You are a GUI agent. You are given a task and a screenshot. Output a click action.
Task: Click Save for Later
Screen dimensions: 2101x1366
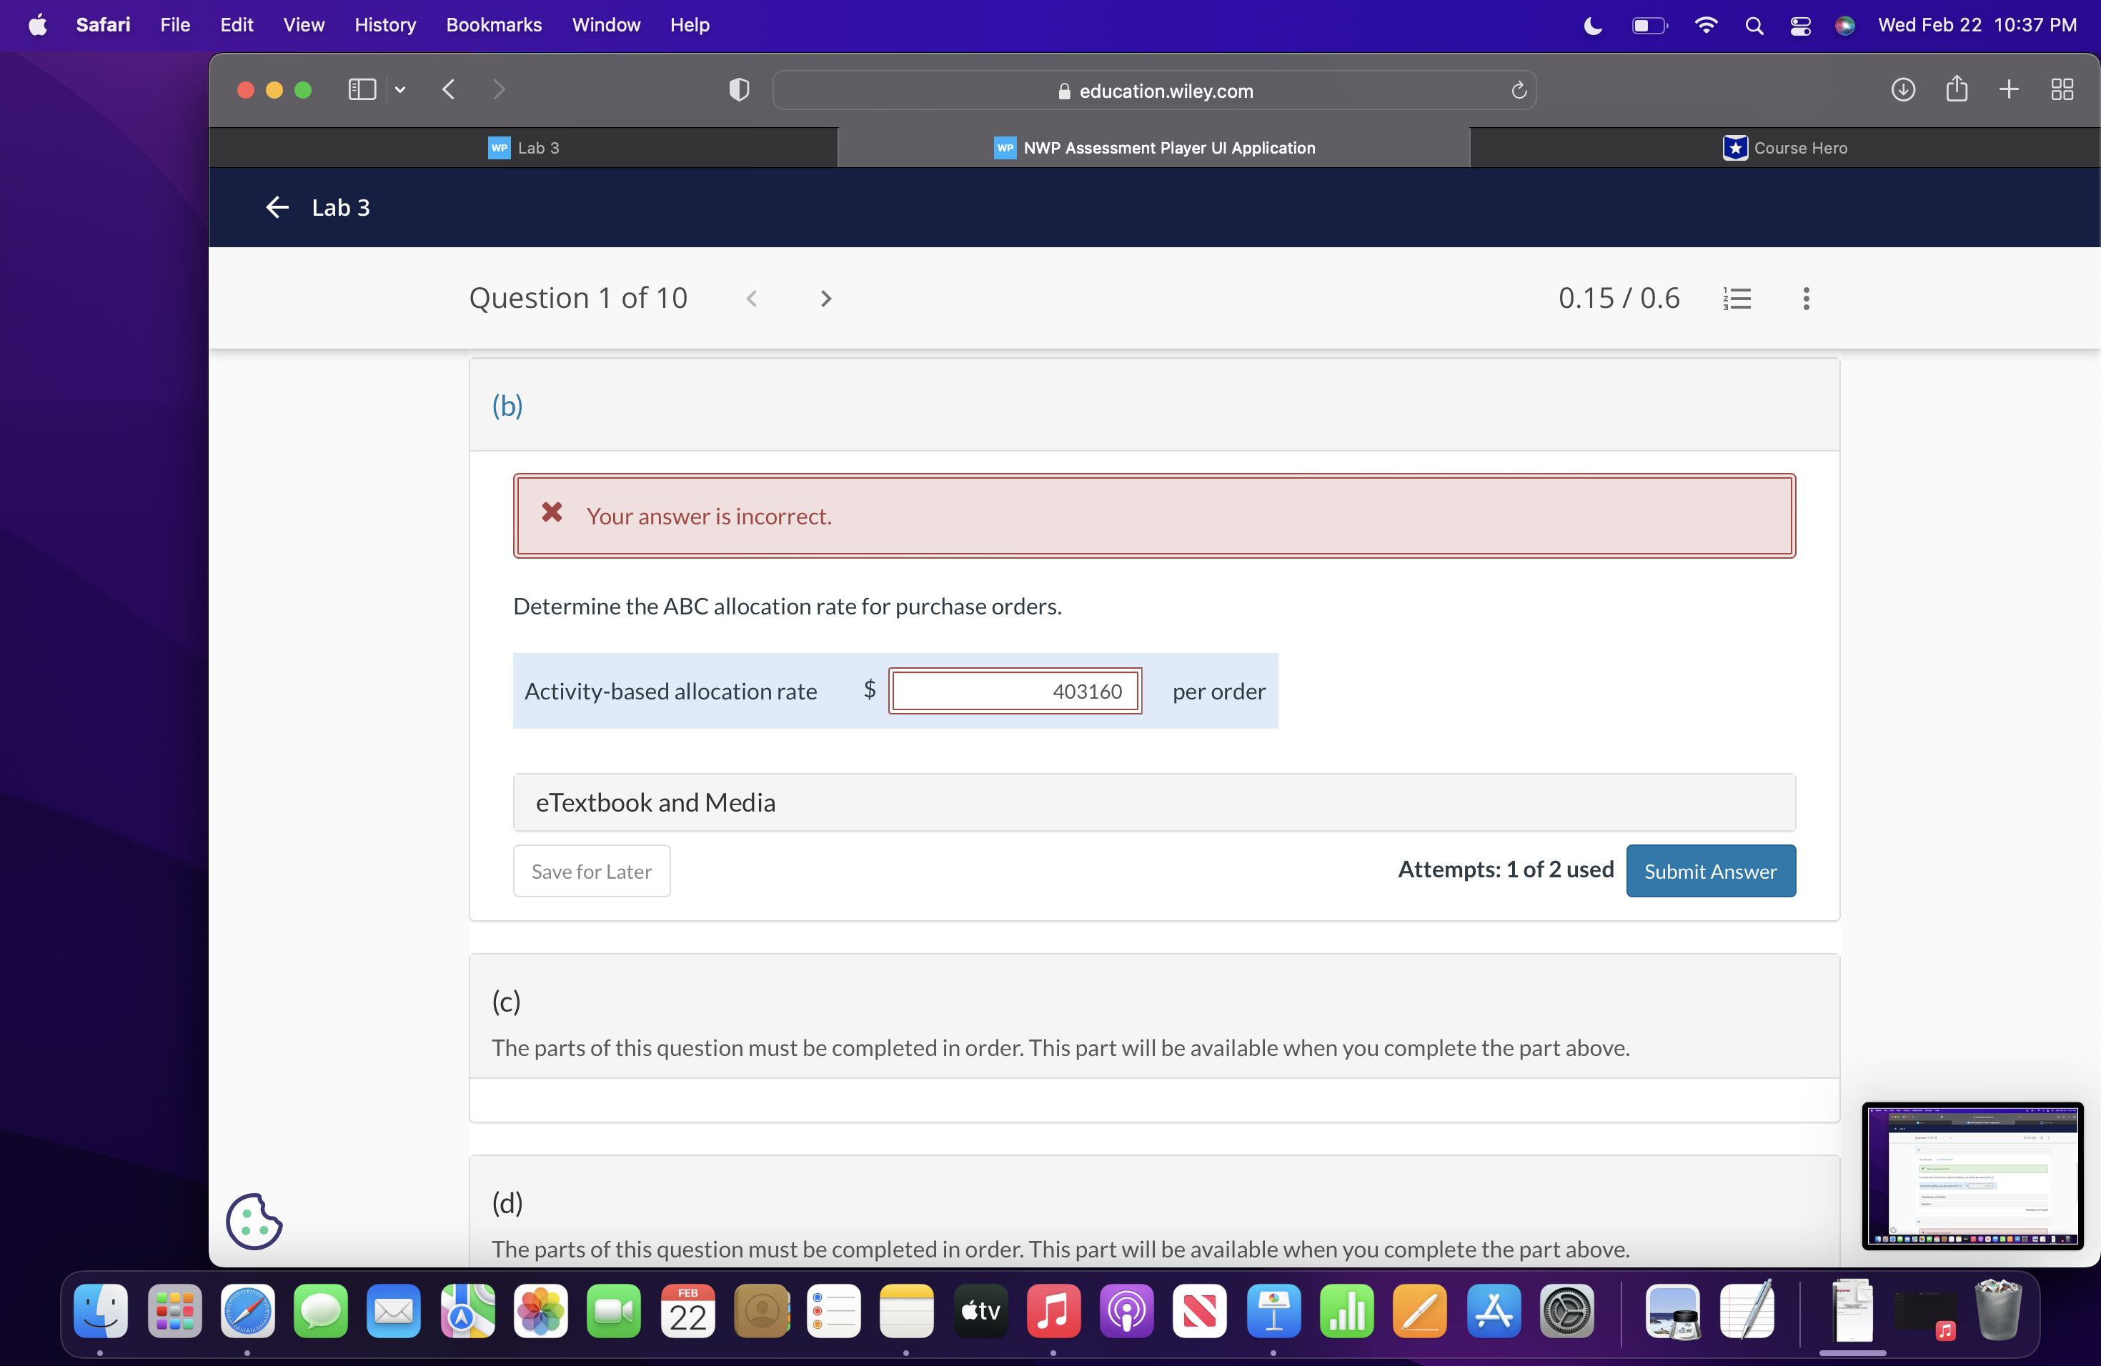coord(592,870)
